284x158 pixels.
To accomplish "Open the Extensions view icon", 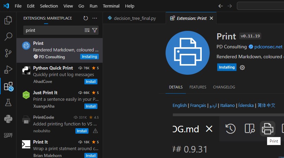I will pos(9,86).
